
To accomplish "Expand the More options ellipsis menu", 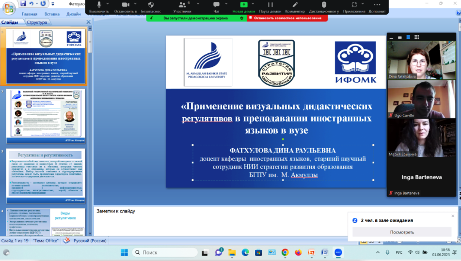I will click(377, 5).
